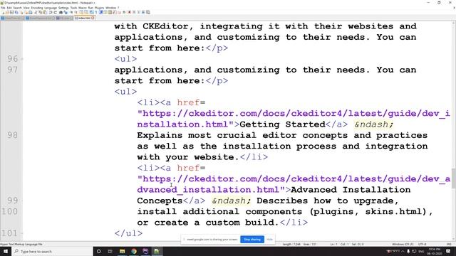Toggle Show All Characters icon
Viewport: 456px width, 256px height.
pos(96,12)
